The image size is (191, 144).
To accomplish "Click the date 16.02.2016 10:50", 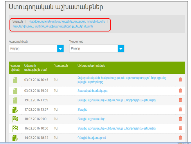I will coord(36,128).
